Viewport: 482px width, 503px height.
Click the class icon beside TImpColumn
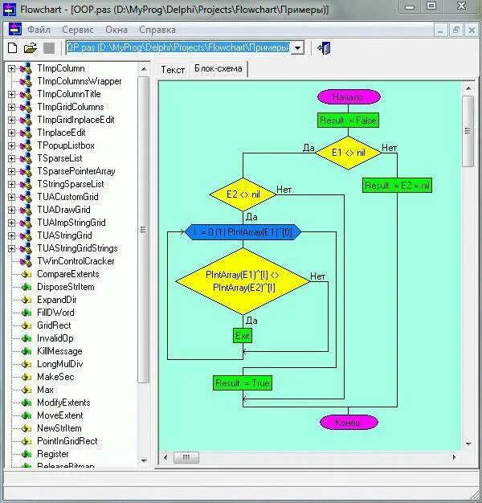coord(26,68)
